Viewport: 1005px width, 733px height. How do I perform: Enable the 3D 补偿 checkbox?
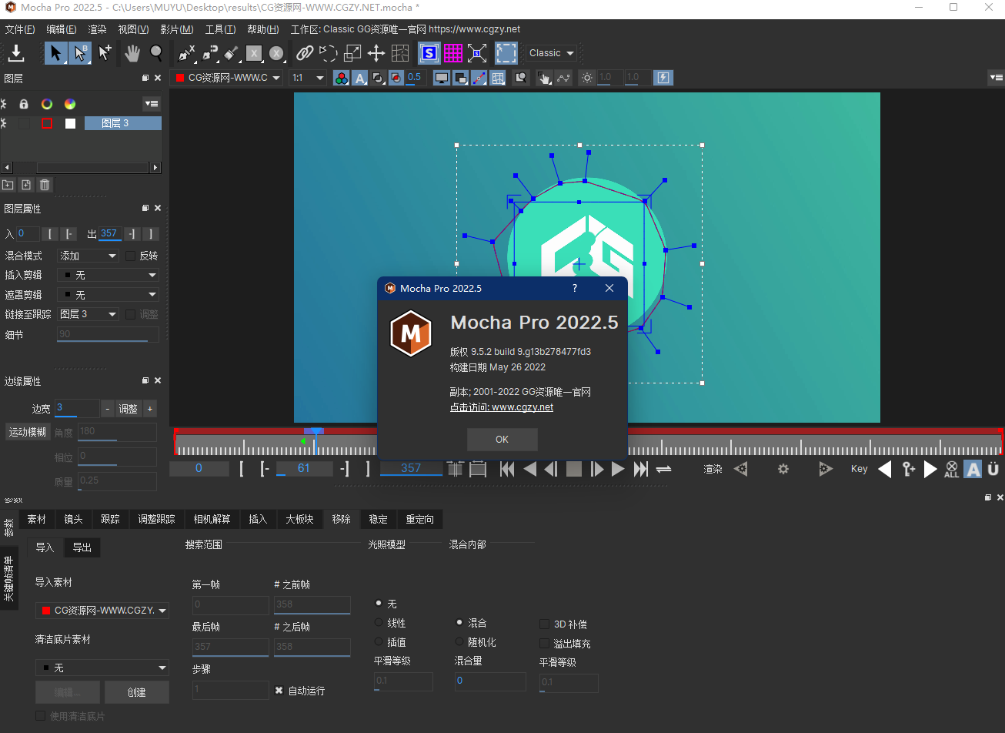pos(545,624)
